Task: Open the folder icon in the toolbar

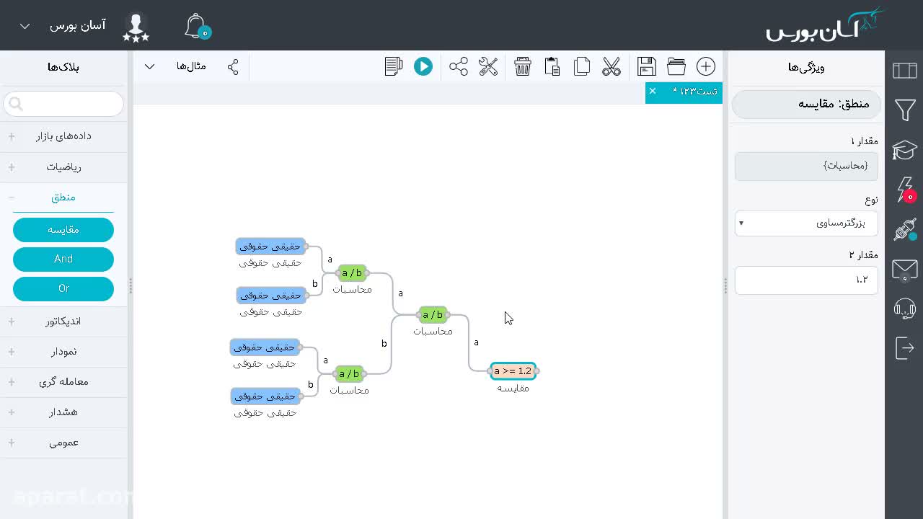Action: click(676, 66)
